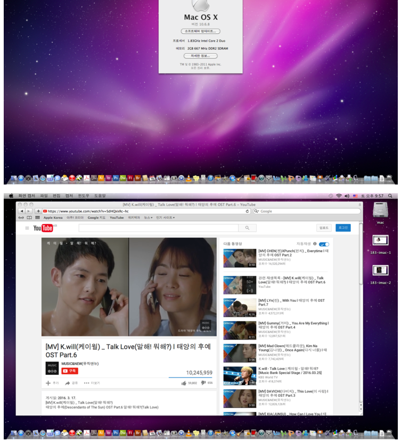
Task: Open the 파일 menu in the menu bar
Action: tap(44, 196)
